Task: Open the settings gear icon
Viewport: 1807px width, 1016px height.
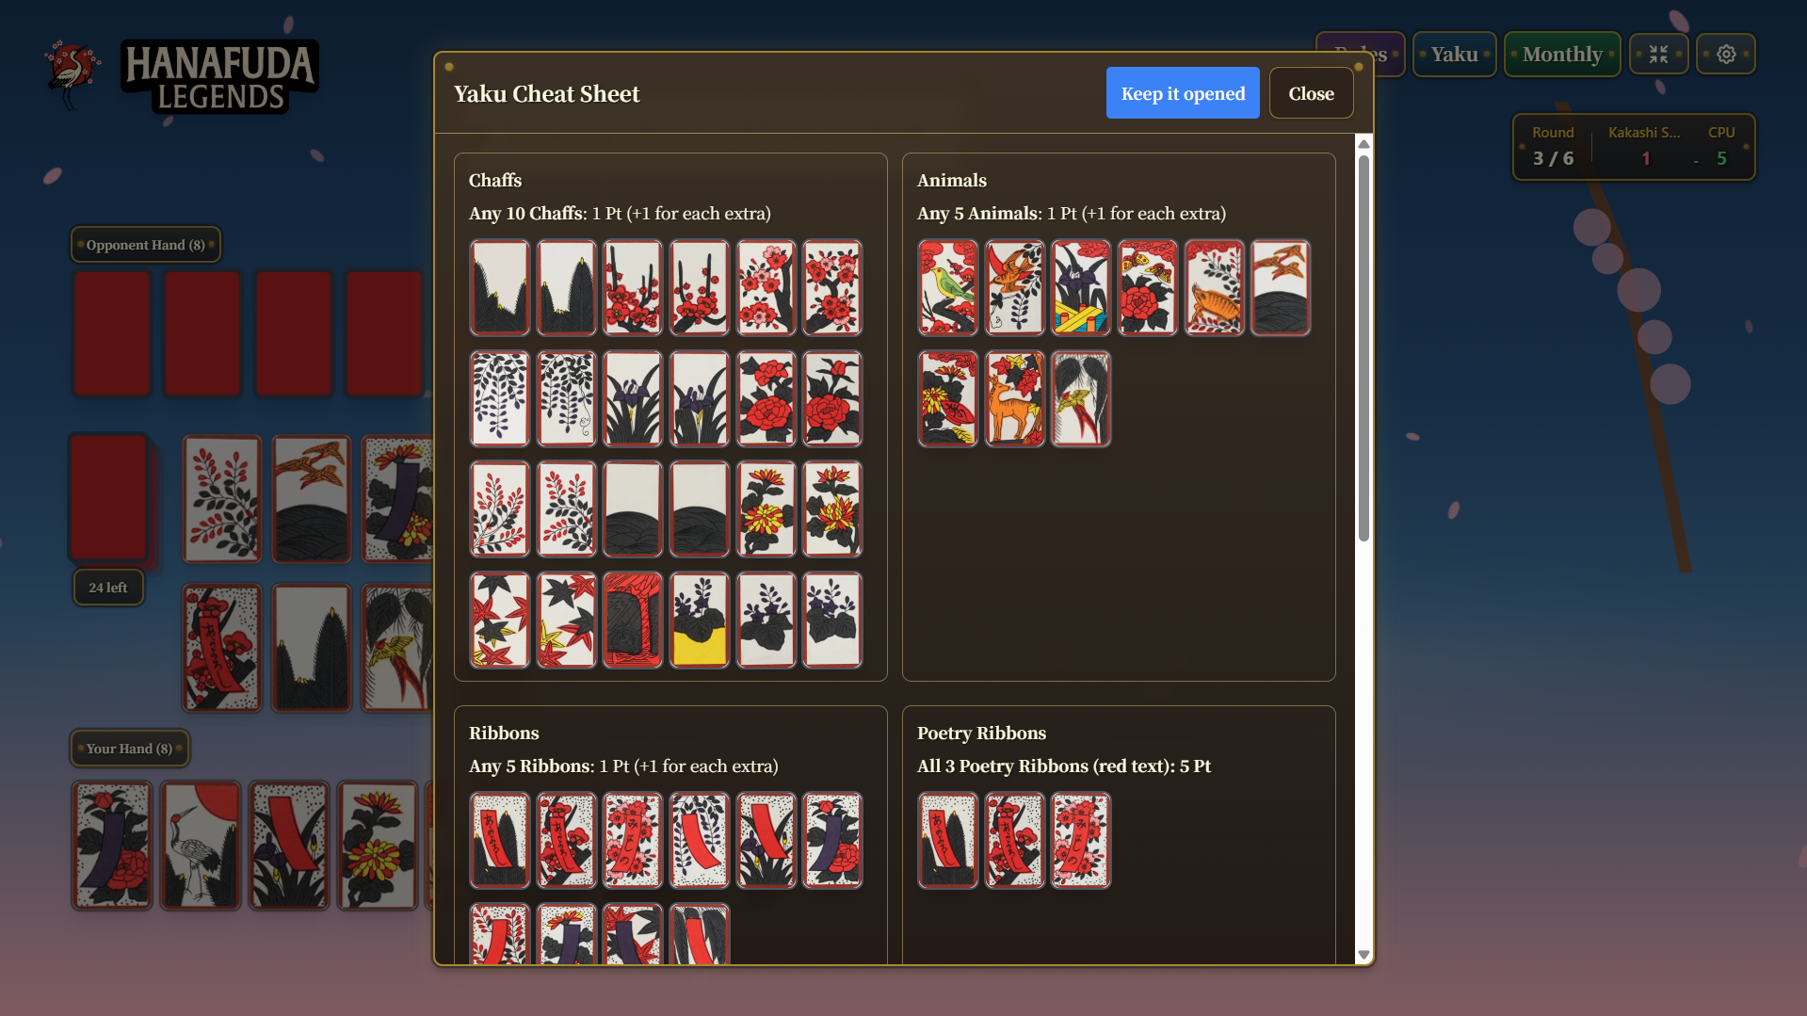Action: [x=1726, y=55]
